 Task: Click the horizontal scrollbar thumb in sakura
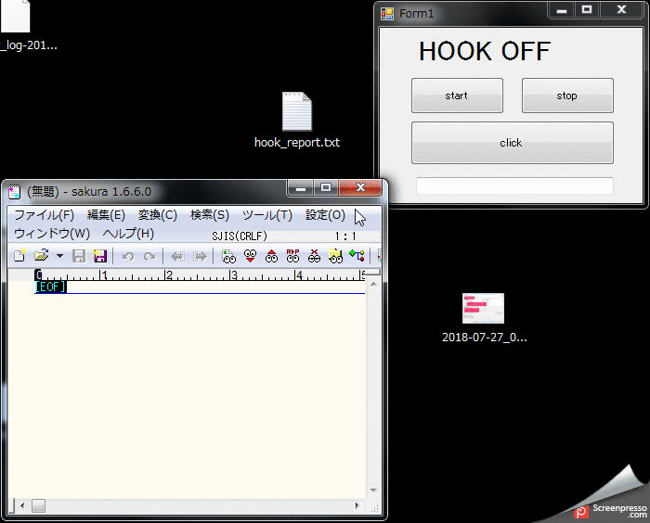38,505
